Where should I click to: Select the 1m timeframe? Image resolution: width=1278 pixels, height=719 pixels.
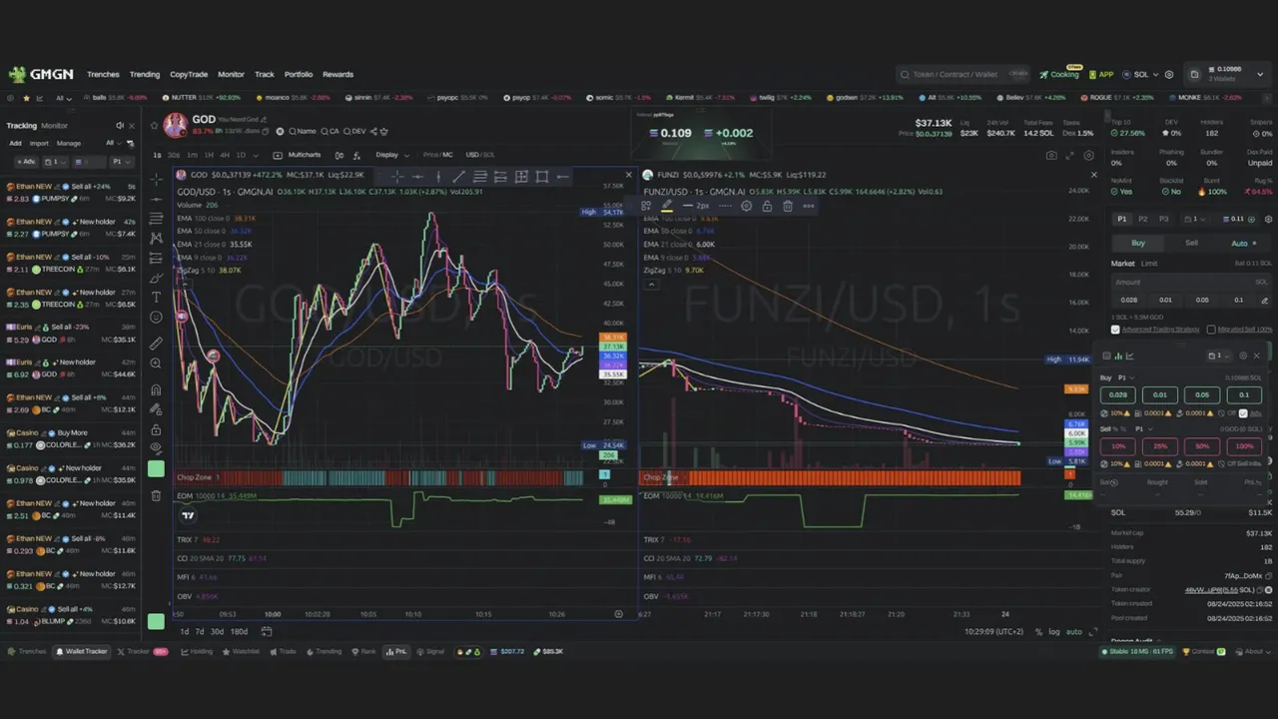pos(192,155)
